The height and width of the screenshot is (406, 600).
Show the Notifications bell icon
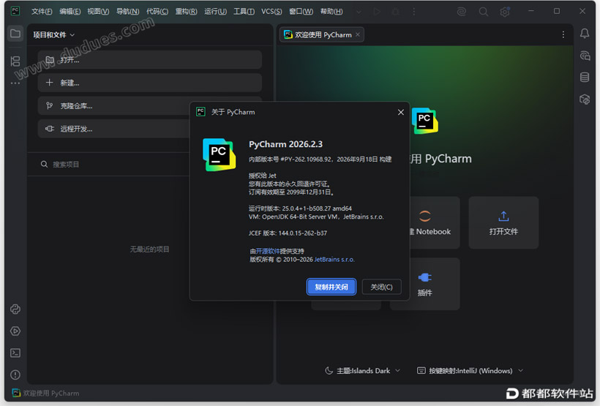(x=585, y=34)
